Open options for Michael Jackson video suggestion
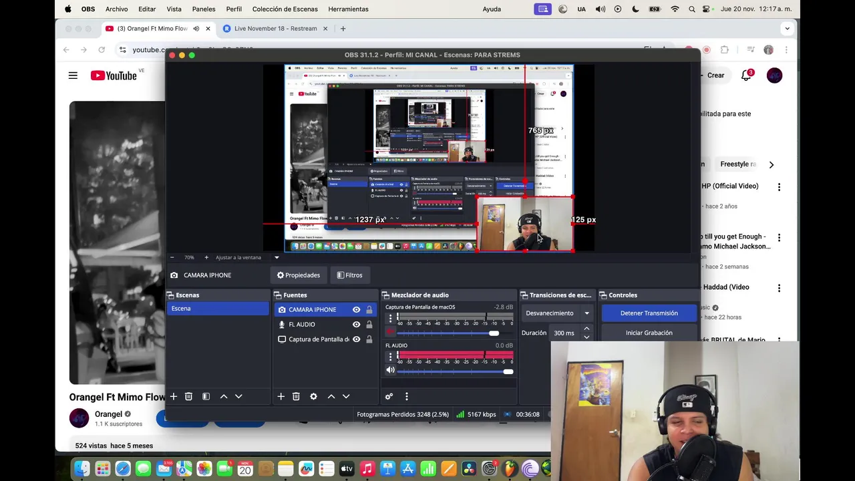The image size is (855, 481). click(x=779, y=238)
